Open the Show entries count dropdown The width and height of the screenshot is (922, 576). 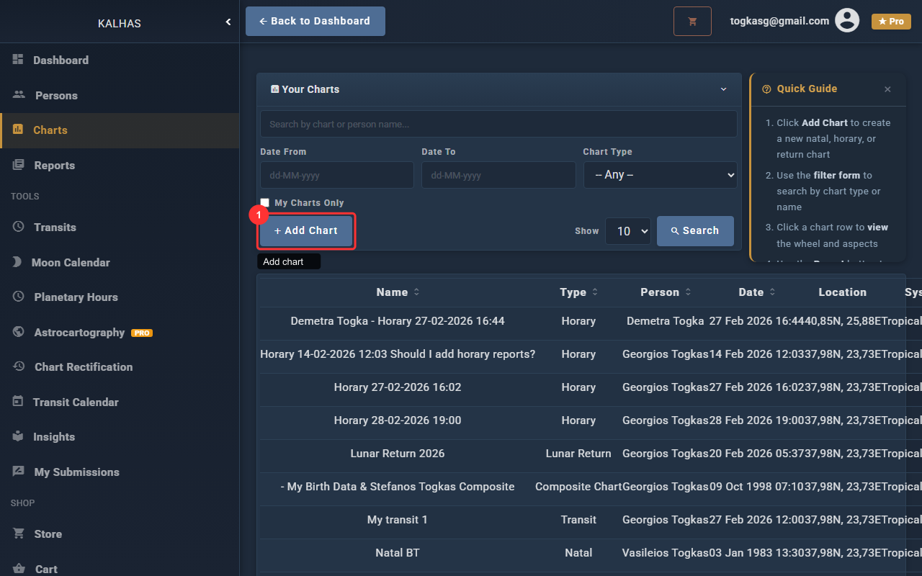628,231
